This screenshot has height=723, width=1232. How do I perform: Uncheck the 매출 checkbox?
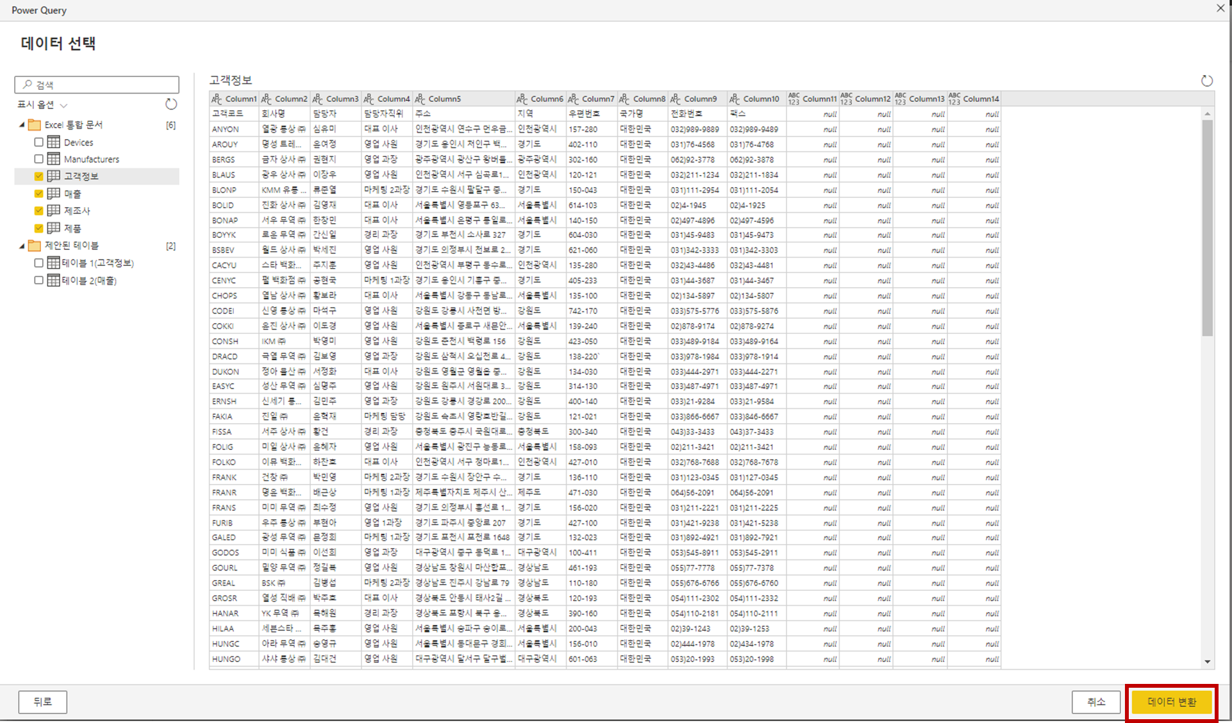(39, 194)
